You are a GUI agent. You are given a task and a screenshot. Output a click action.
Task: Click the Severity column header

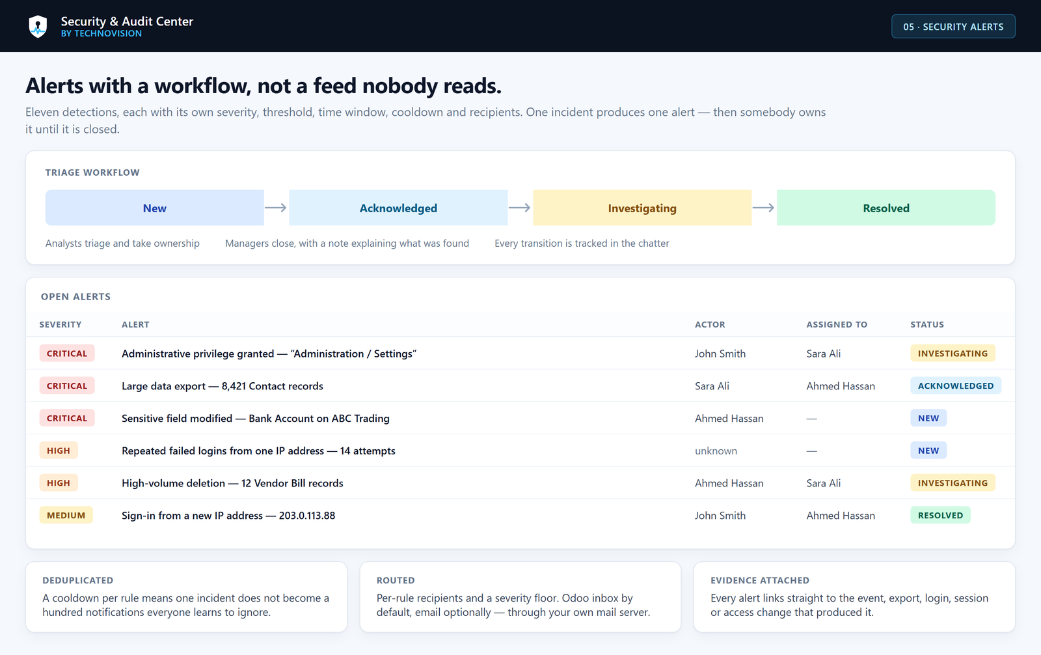(61, 324)
